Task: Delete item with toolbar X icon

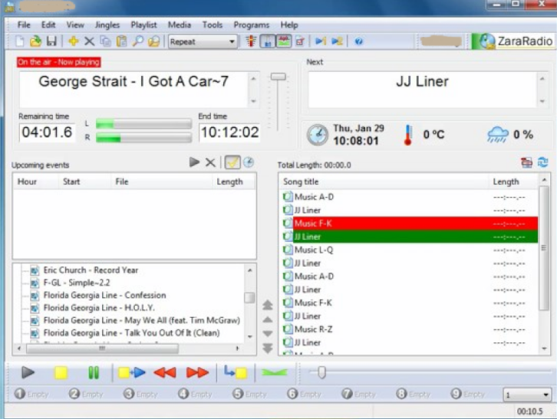Action: pos(89,41)
